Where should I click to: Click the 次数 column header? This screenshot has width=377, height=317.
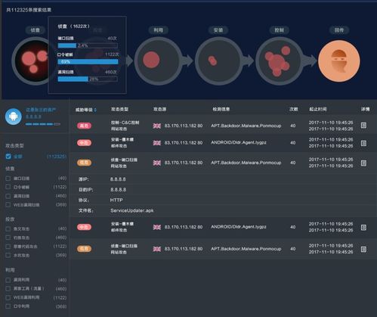[293, 109]
